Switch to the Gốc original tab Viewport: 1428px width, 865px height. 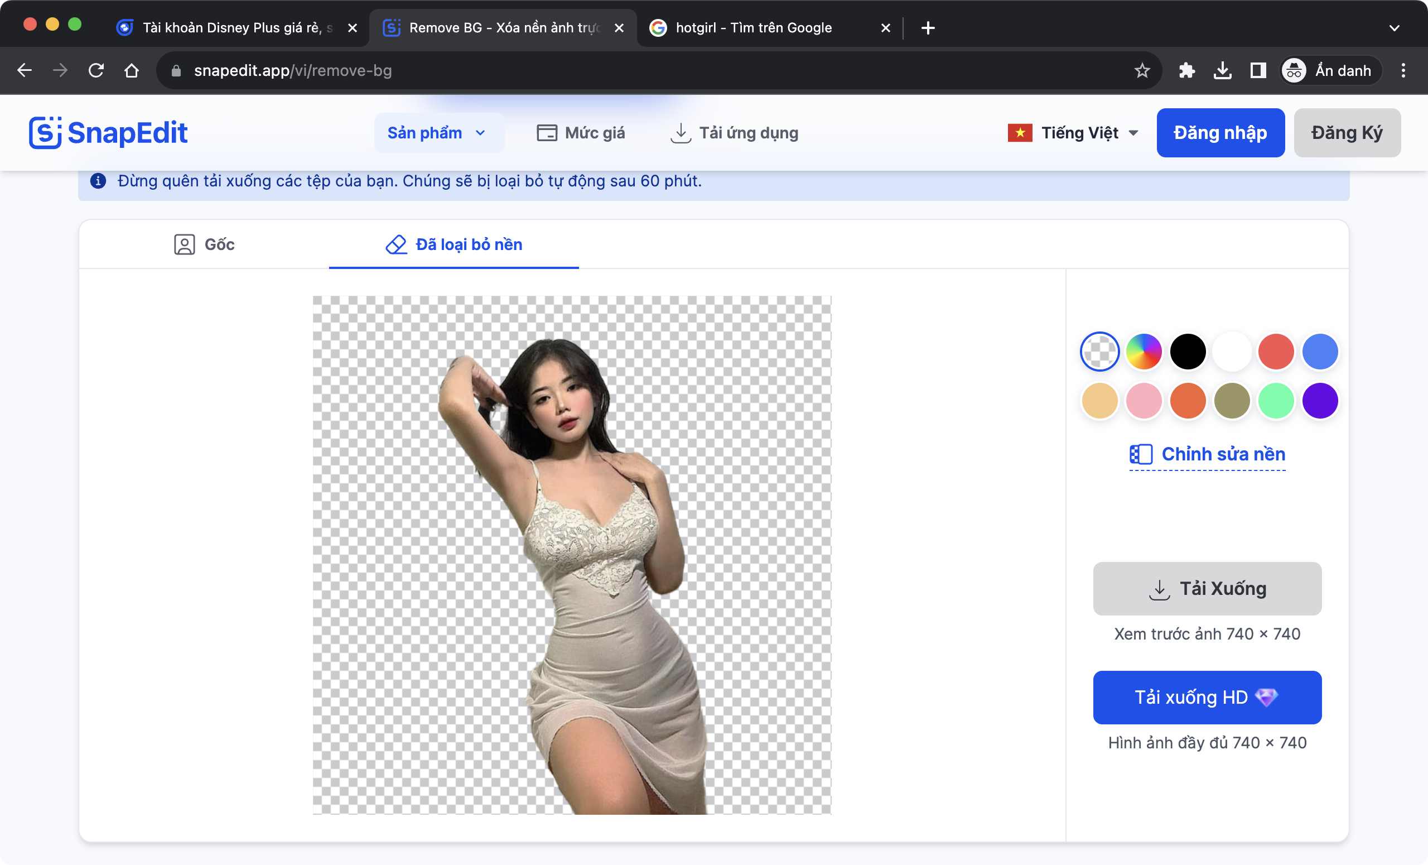[204, 244]
